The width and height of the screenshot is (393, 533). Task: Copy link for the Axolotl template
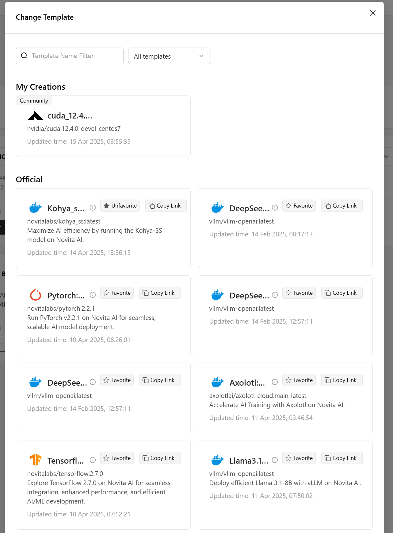click(342, 380)
